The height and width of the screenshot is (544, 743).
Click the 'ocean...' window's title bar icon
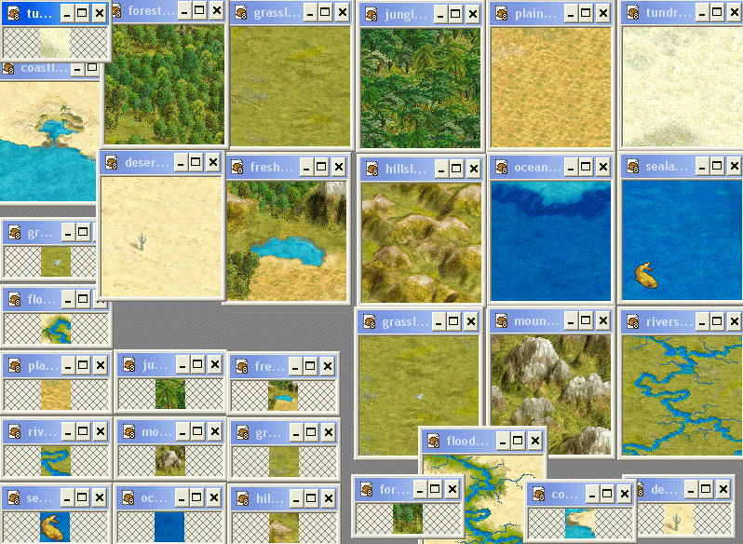coord(500,168)
